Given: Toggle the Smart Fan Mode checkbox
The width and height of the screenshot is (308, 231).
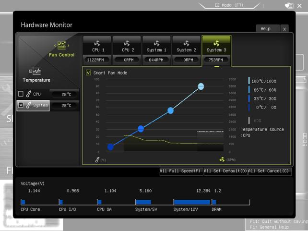Looking at the screenshot, I should (88, 73).
